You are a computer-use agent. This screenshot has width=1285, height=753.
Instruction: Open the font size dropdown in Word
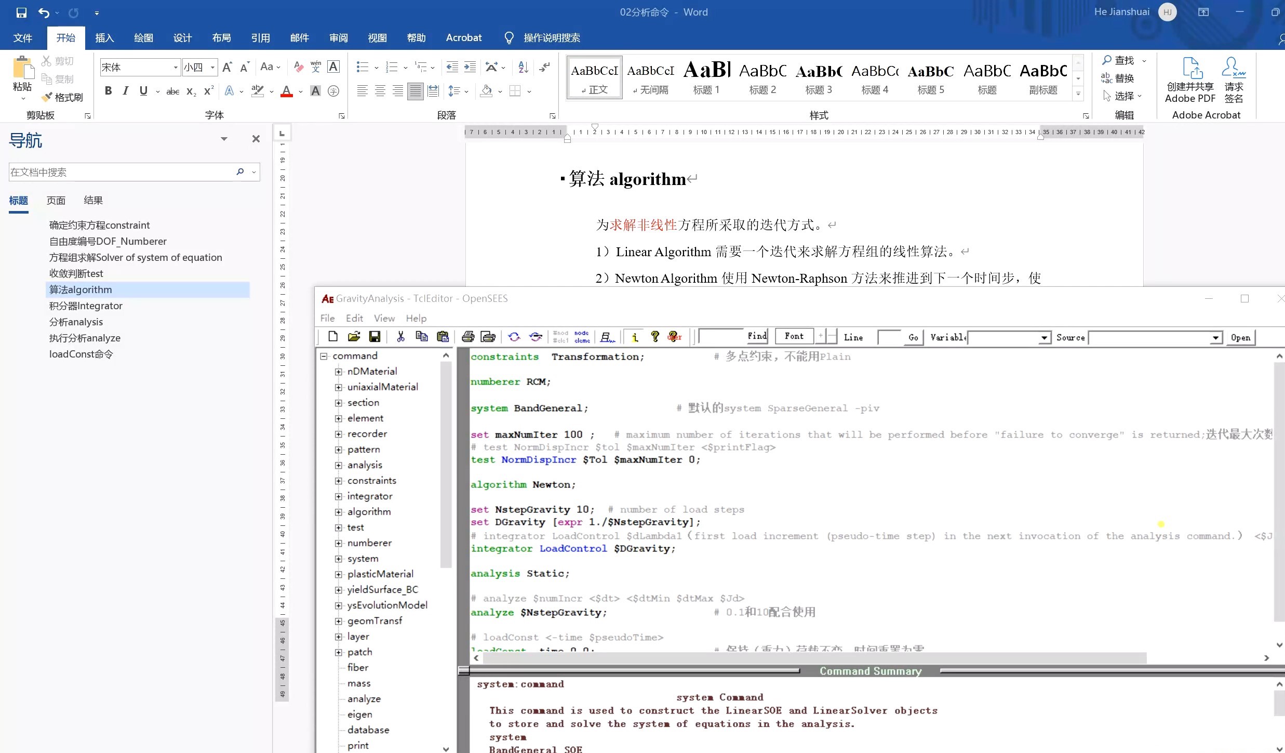212,67
